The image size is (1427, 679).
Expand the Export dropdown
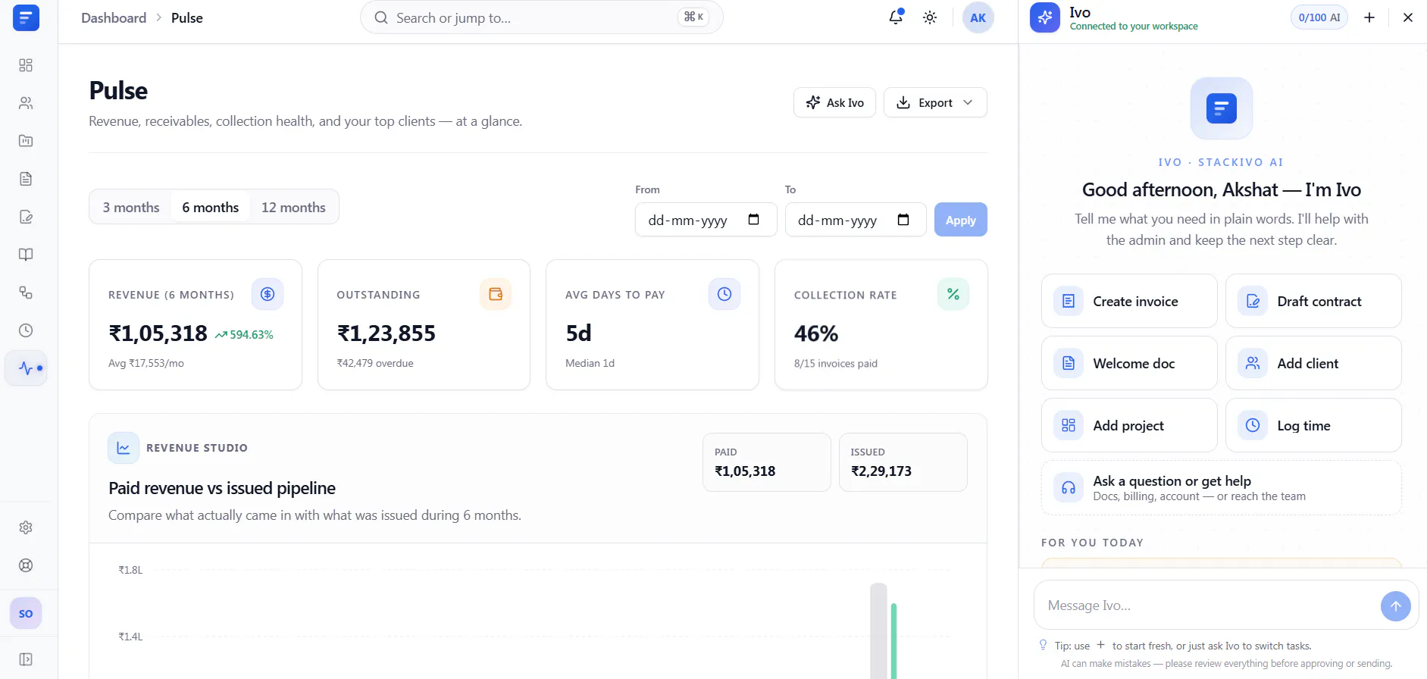tap(935, 102)
